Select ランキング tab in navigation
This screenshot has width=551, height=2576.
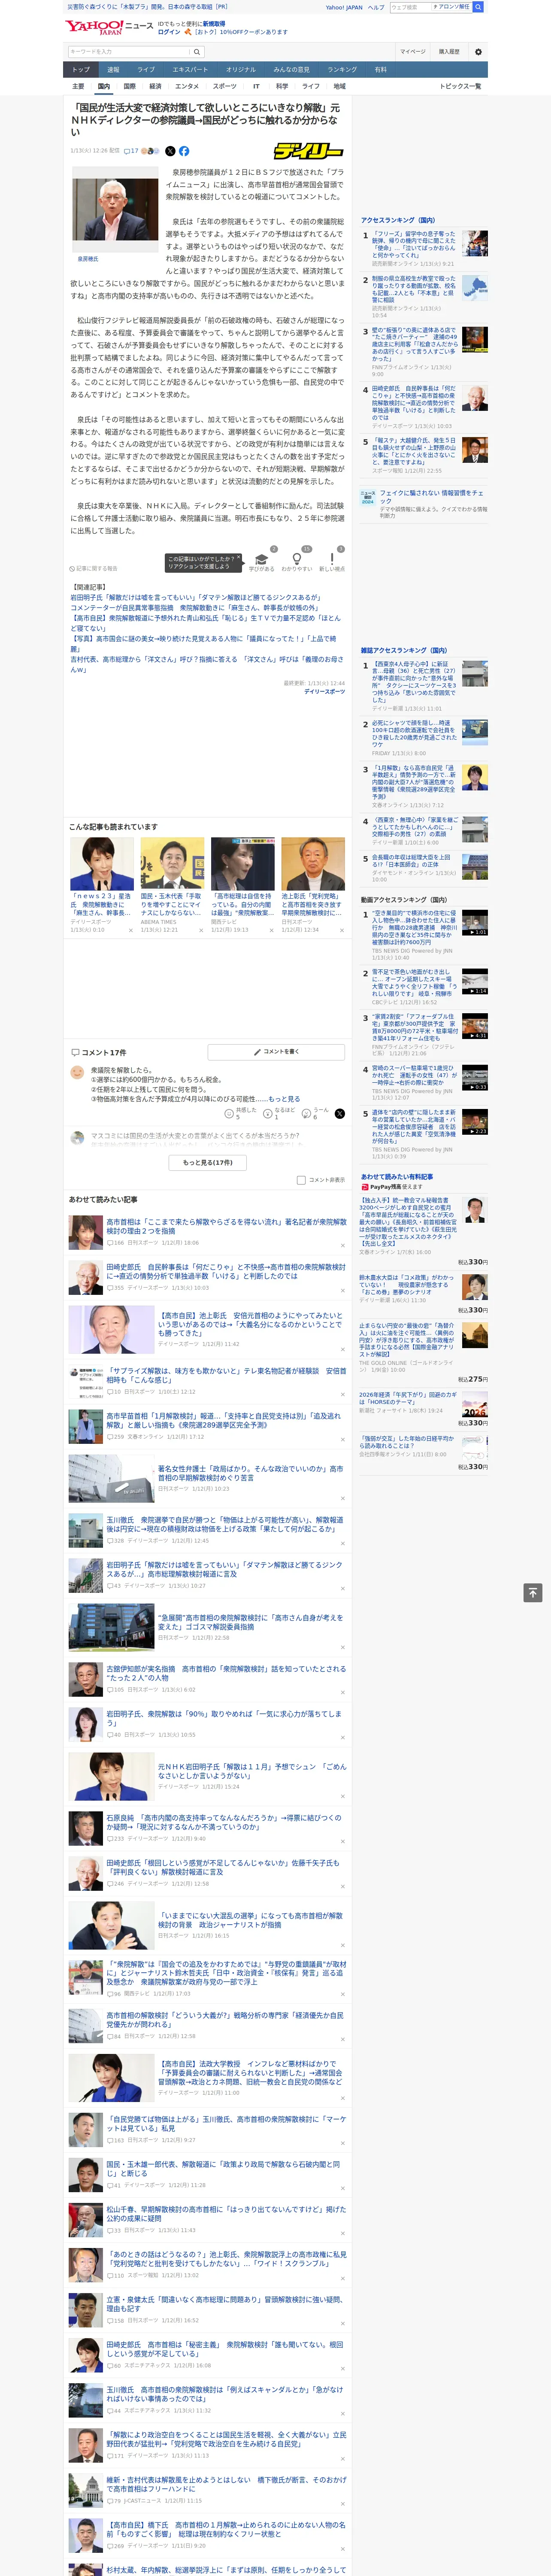(x=342, y=70)
